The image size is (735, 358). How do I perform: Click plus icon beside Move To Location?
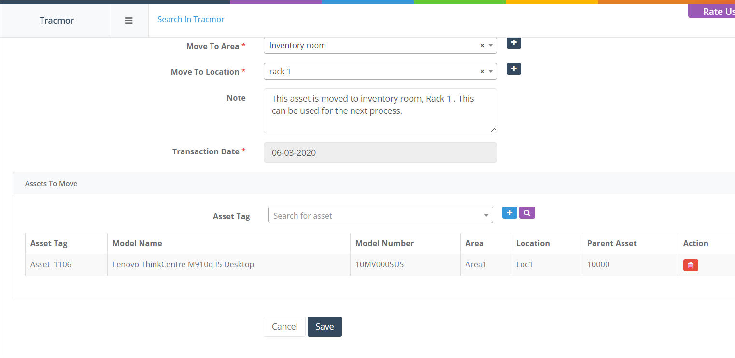tap(513, 69)
